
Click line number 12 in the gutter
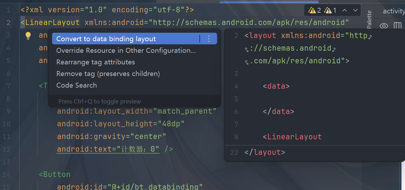point(6,149)
